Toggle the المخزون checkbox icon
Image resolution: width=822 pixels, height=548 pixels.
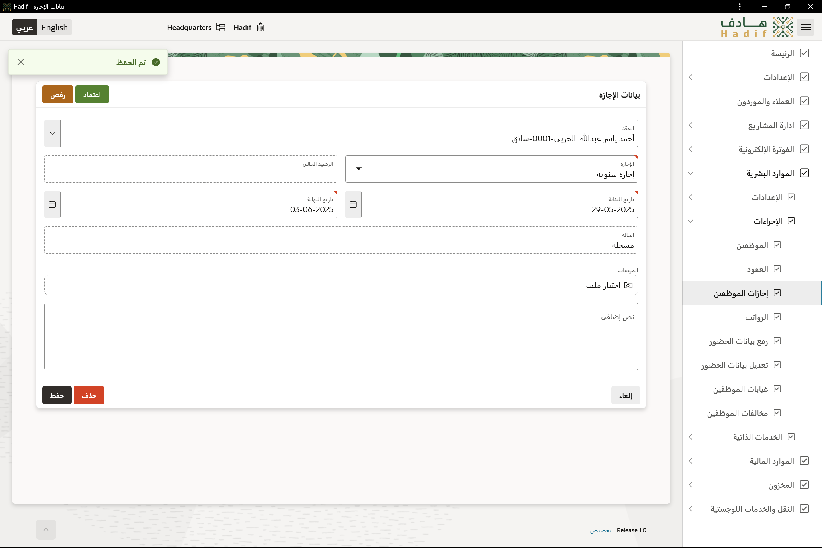pyautogui.click(x=804, y=485)
